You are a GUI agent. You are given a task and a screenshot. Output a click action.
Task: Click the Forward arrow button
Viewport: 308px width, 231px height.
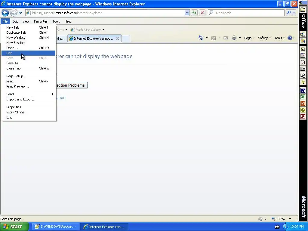coord(14,13)
